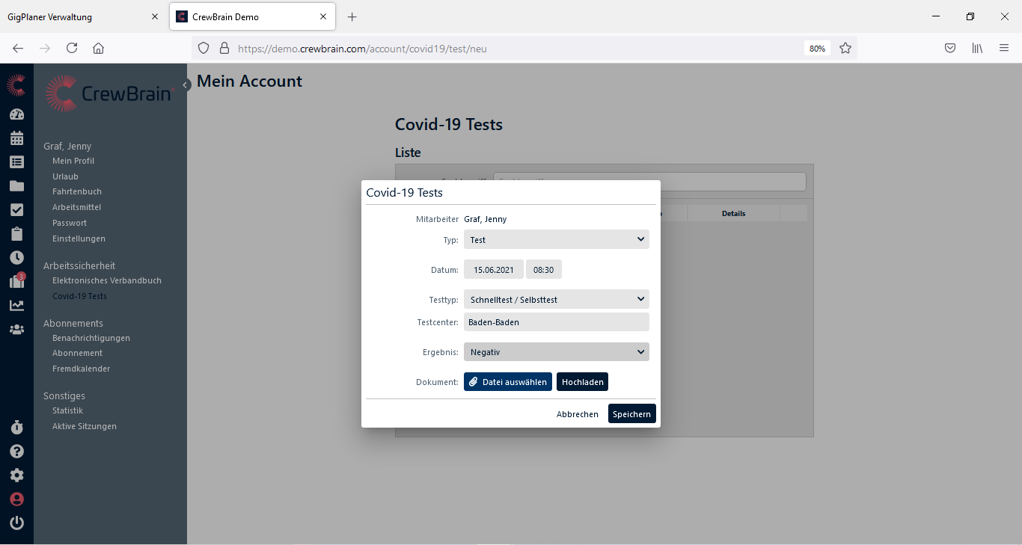Screen dimensions: 1022x545
Task: Click the suitcase icon with notification badge
Action: click(16, 282)
